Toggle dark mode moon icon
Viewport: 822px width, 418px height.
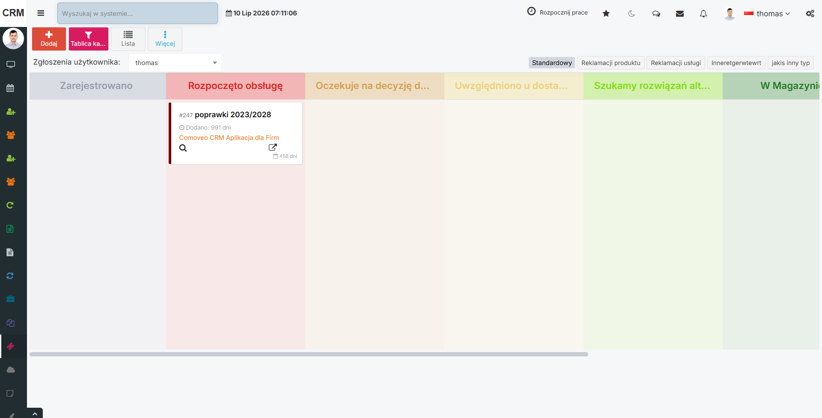(x=631, y=14)
